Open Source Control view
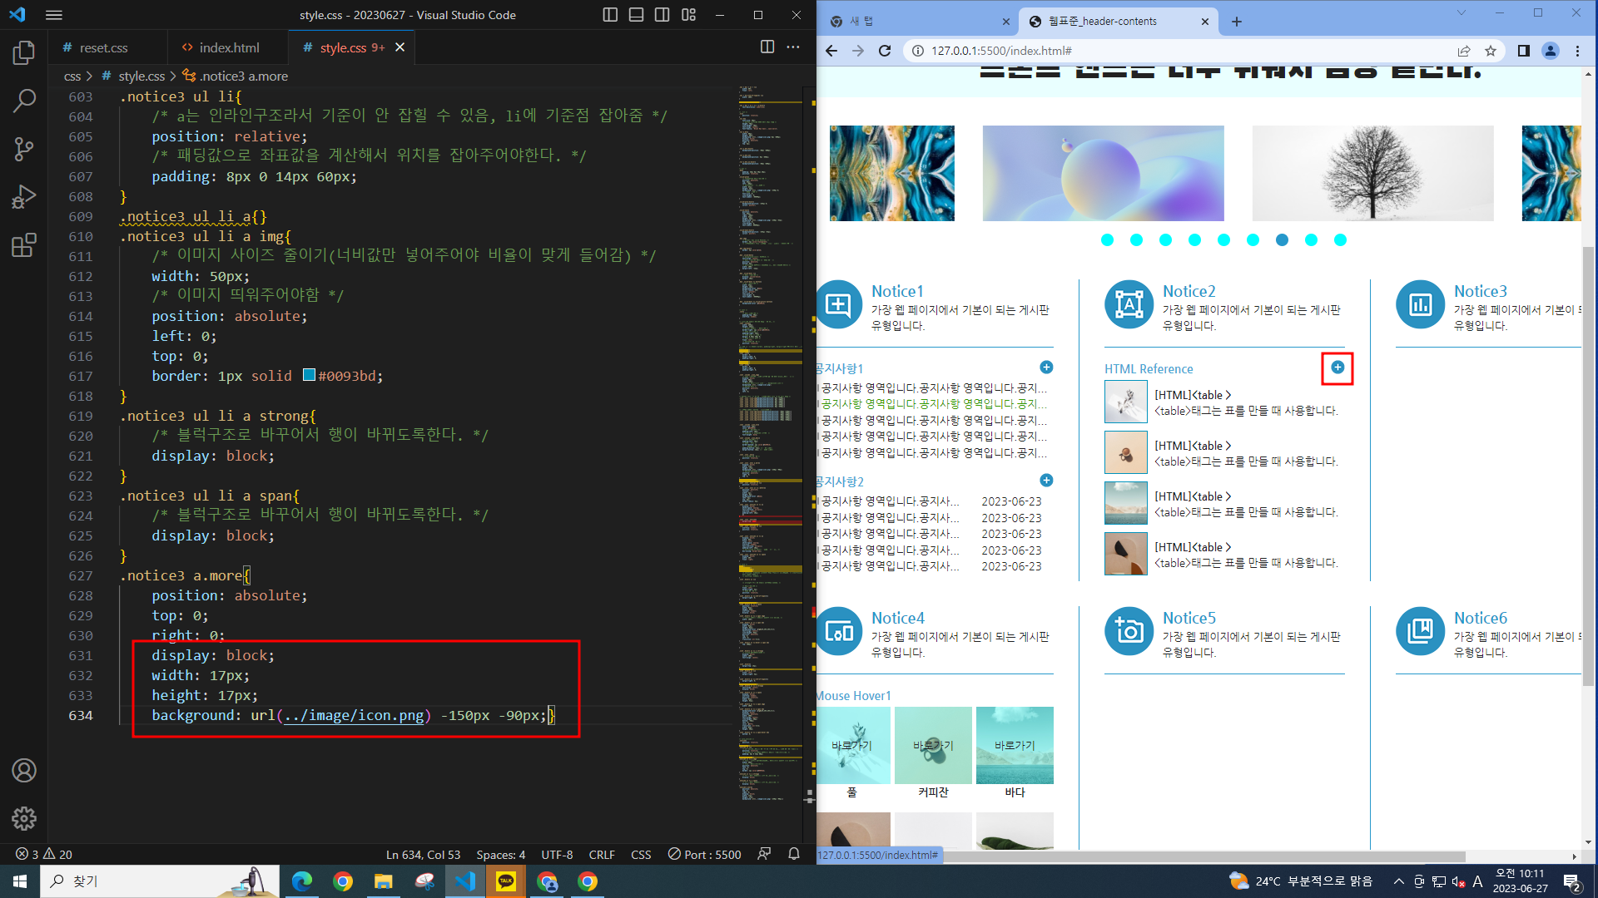 click(24, 150)
